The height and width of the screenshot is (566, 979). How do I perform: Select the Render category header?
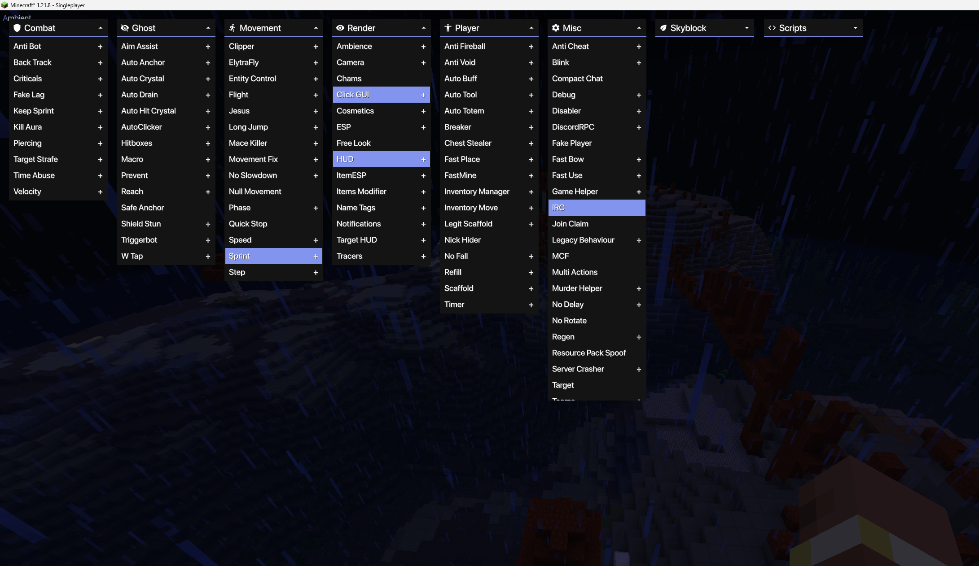point(382,28)
